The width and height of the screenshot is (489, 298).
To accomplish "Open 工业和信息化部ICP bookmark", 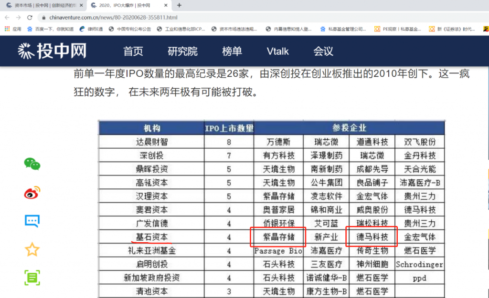I will pos(181,29).
